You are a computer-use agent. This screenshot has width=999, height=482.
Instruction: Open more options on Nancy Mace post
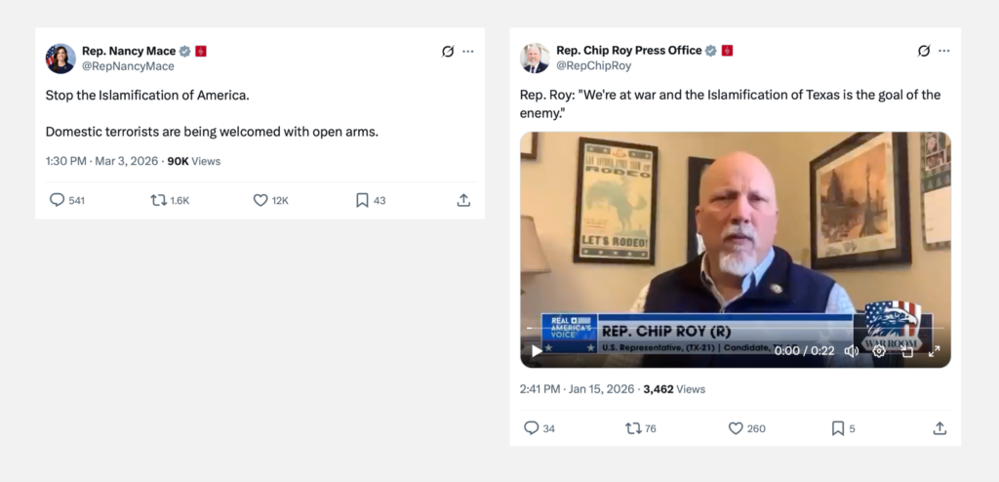coord(468,52)
